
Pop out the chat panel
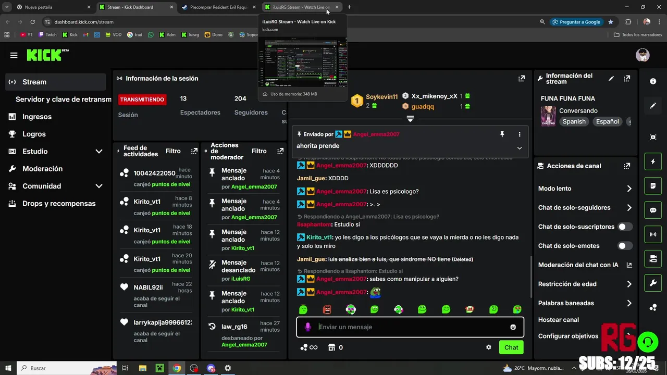pos(522,79)
